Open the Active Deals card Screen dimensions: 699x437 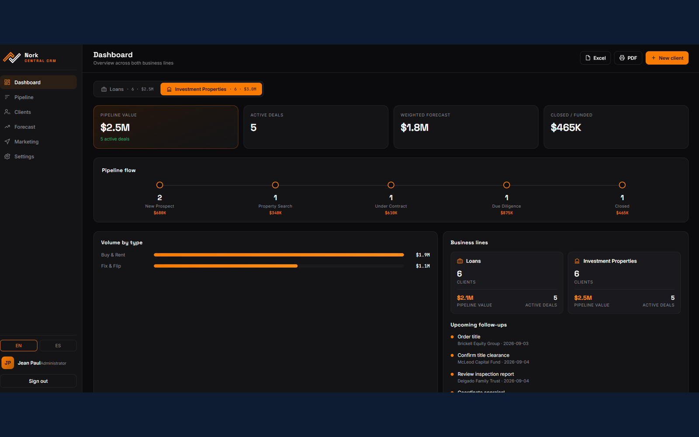[x=316, y=127]
